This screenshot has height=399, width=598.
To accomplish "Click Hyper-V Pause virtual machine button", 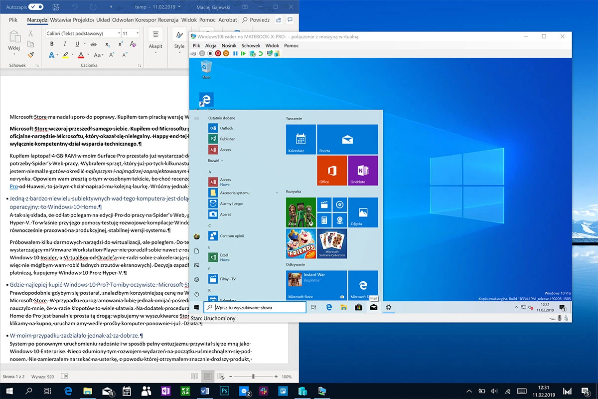I will pos(236,53).
